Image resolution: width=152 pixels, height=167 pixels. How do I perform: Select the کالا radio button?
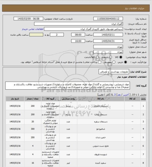point(121,57)
